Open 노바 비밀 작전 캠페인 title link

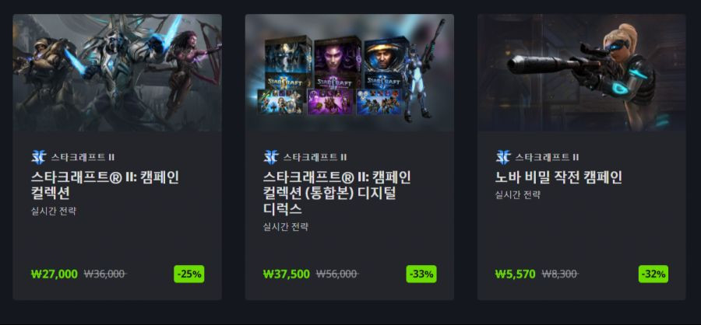click(558, 177)
